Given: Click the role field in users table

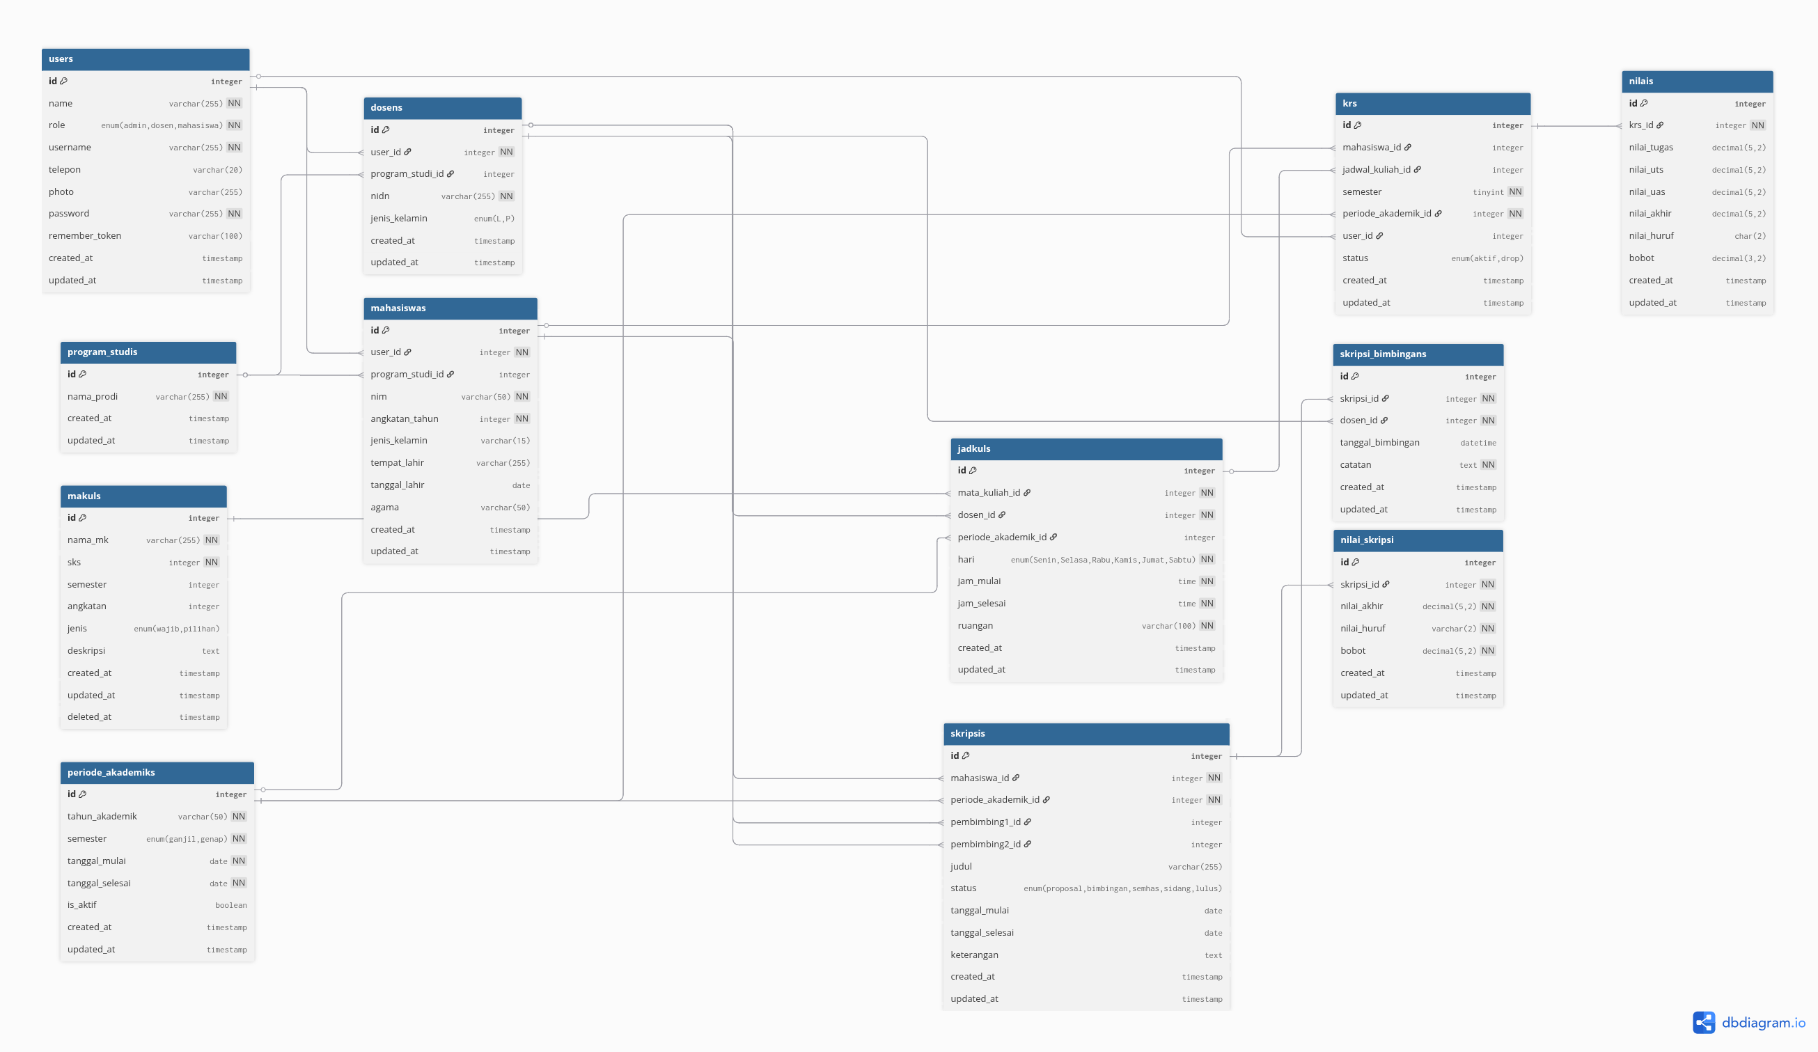Looking at the screenshot, I should coord(146,125).
